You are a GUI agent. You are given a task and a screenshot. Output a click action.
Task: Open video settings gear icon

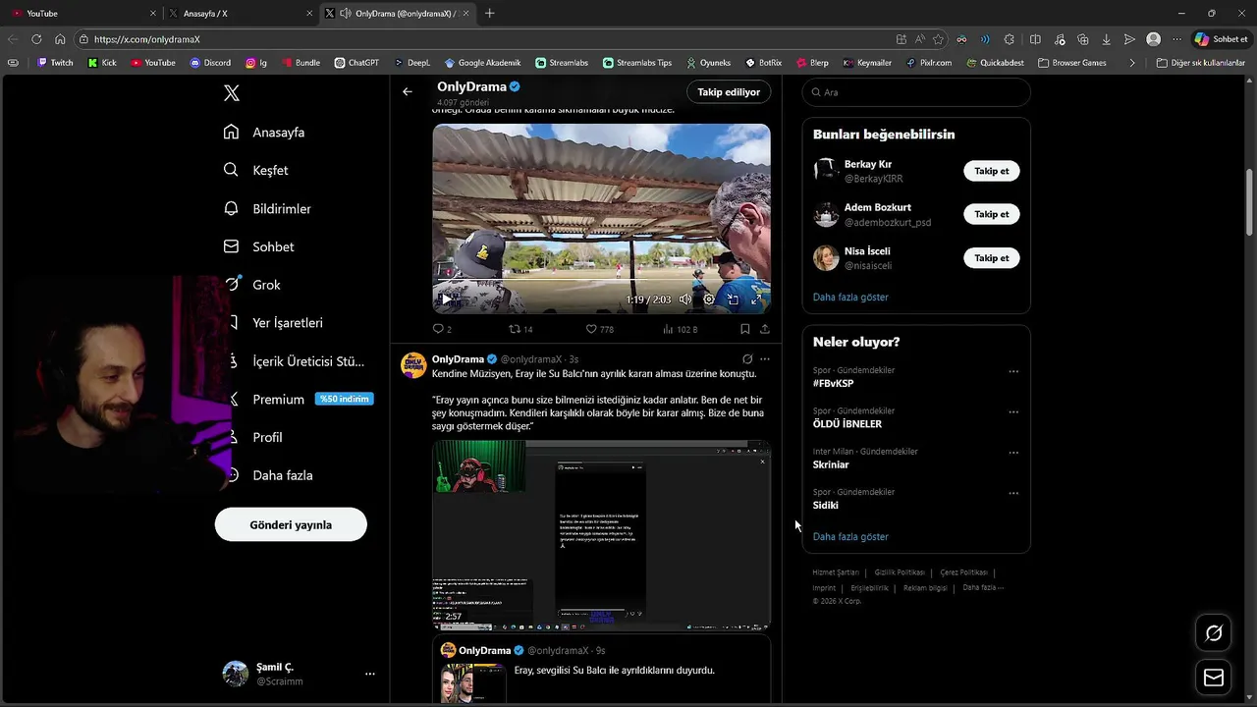[709, 299]
